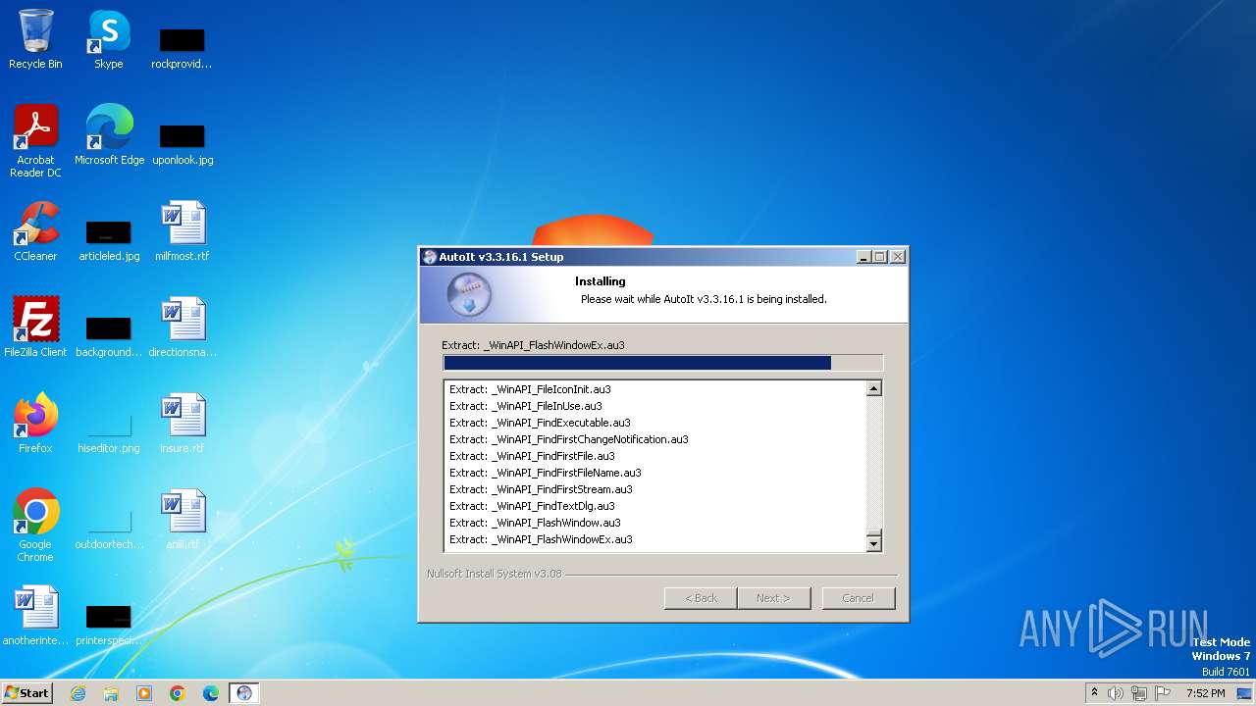This screenshot has height=706, width=1256.
Task: Click the 7:52 PM clock
Action: (x=1206, y=693)
